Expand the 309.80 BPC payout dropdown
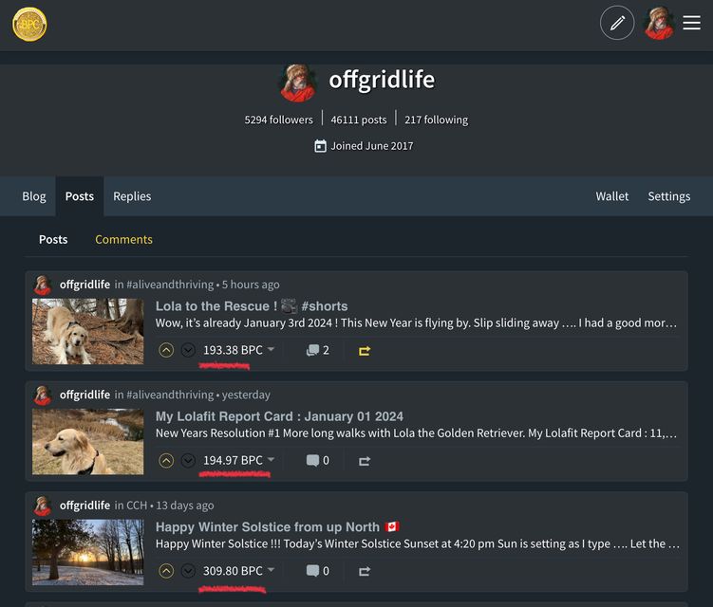The image size is (713, 607). (271, 570)
